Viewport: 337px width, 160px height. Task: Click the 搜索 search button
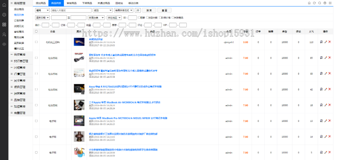(x=149, y=10)
